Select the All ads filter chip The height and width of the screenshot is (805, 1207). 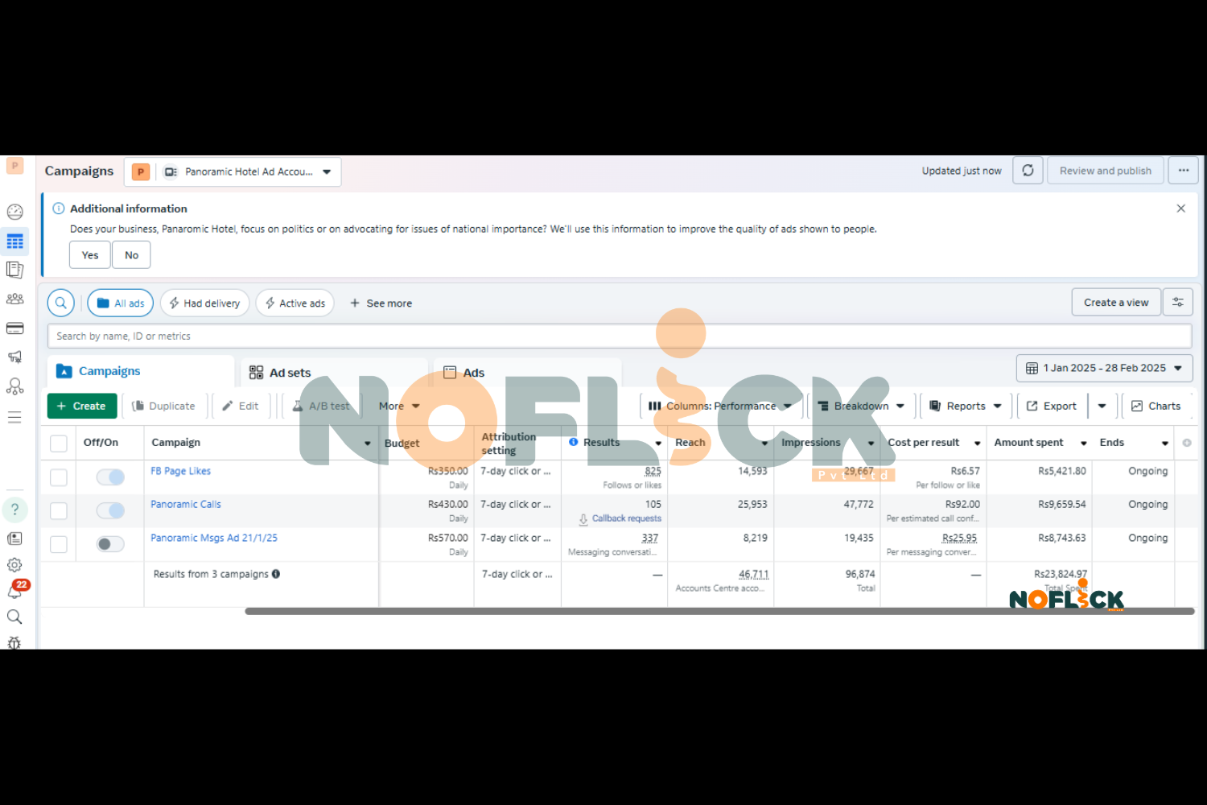(x=121, y=303)
